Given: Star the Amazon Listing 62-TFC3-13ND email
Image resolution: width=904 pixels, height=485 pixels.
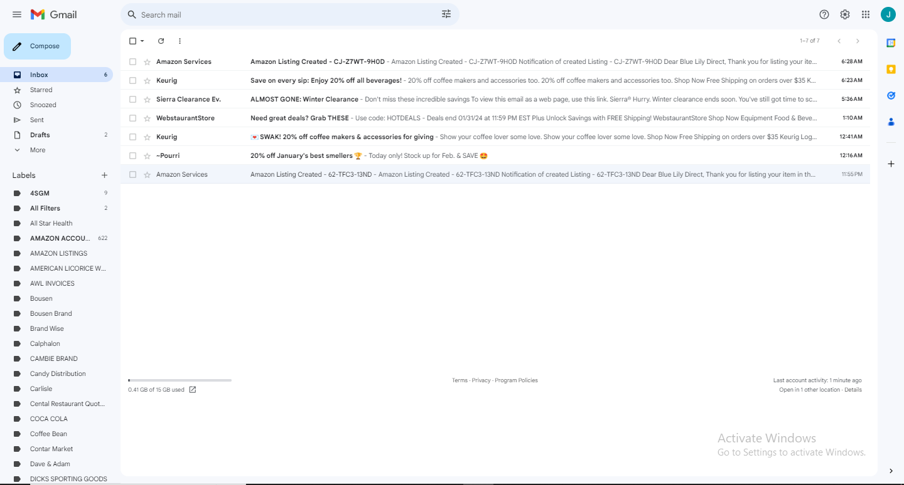Looking at the screenshot, I should (x=147, y=174).
